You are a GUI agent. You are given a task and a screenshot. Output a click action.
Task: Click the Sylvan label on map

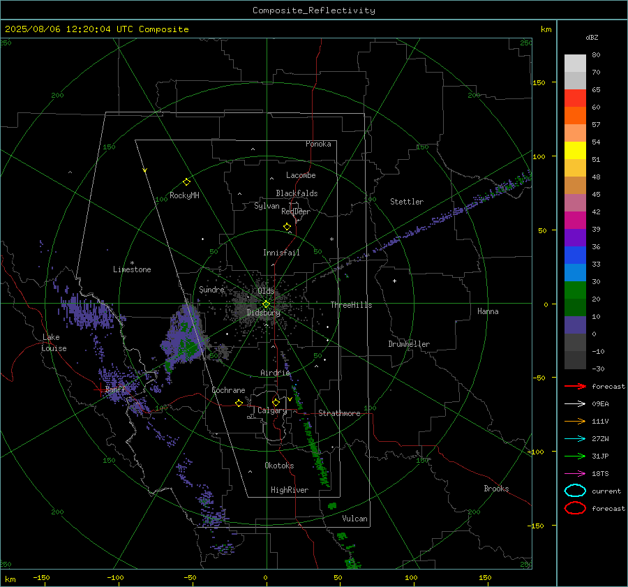point(267,206)
